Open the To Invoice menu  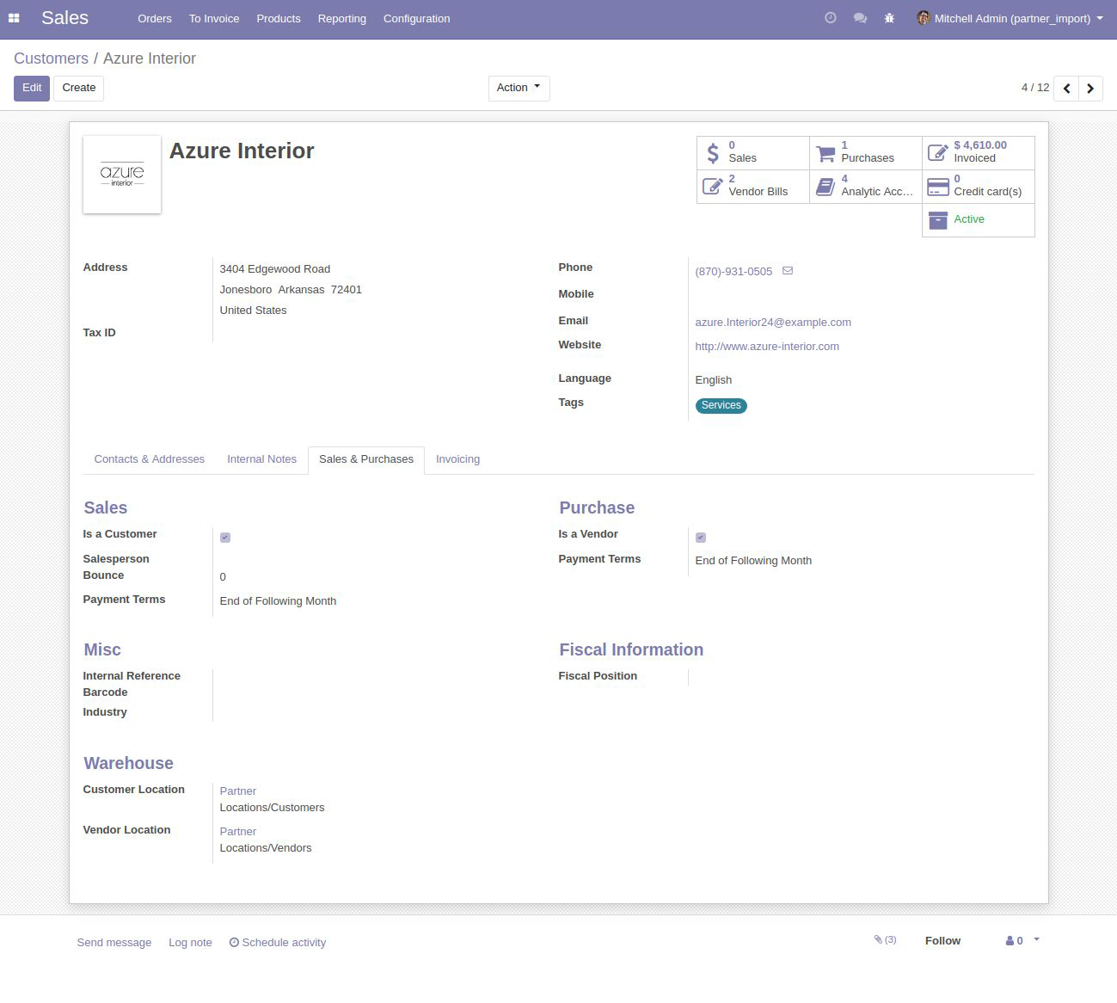click(214, 18)
